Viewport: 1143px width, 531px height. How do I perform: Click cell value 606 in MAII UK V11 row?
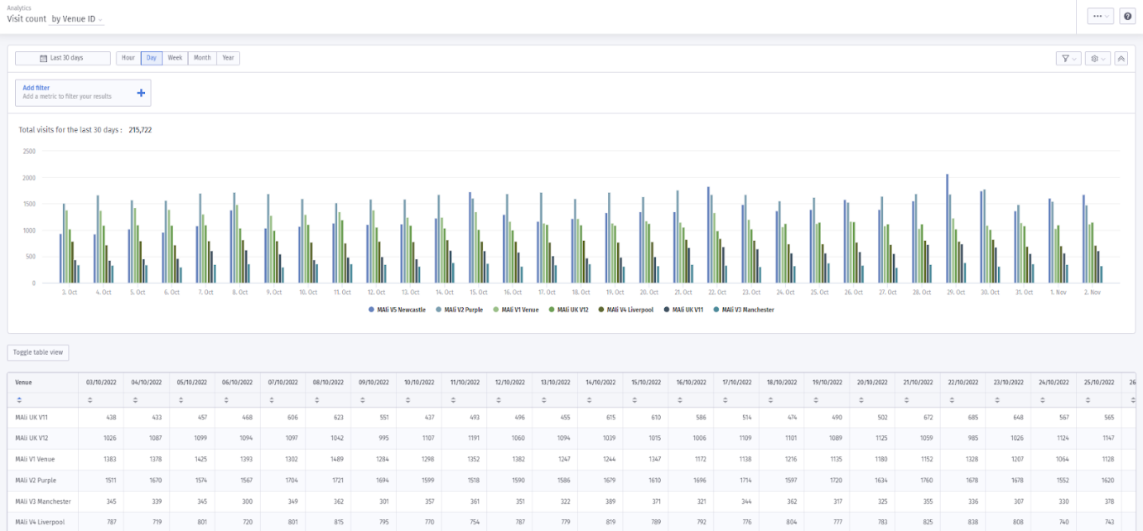292,418
